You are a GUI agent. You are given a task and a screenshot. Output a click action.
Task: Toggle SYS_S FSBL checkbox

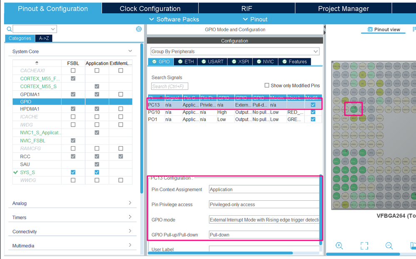point(73,172)
